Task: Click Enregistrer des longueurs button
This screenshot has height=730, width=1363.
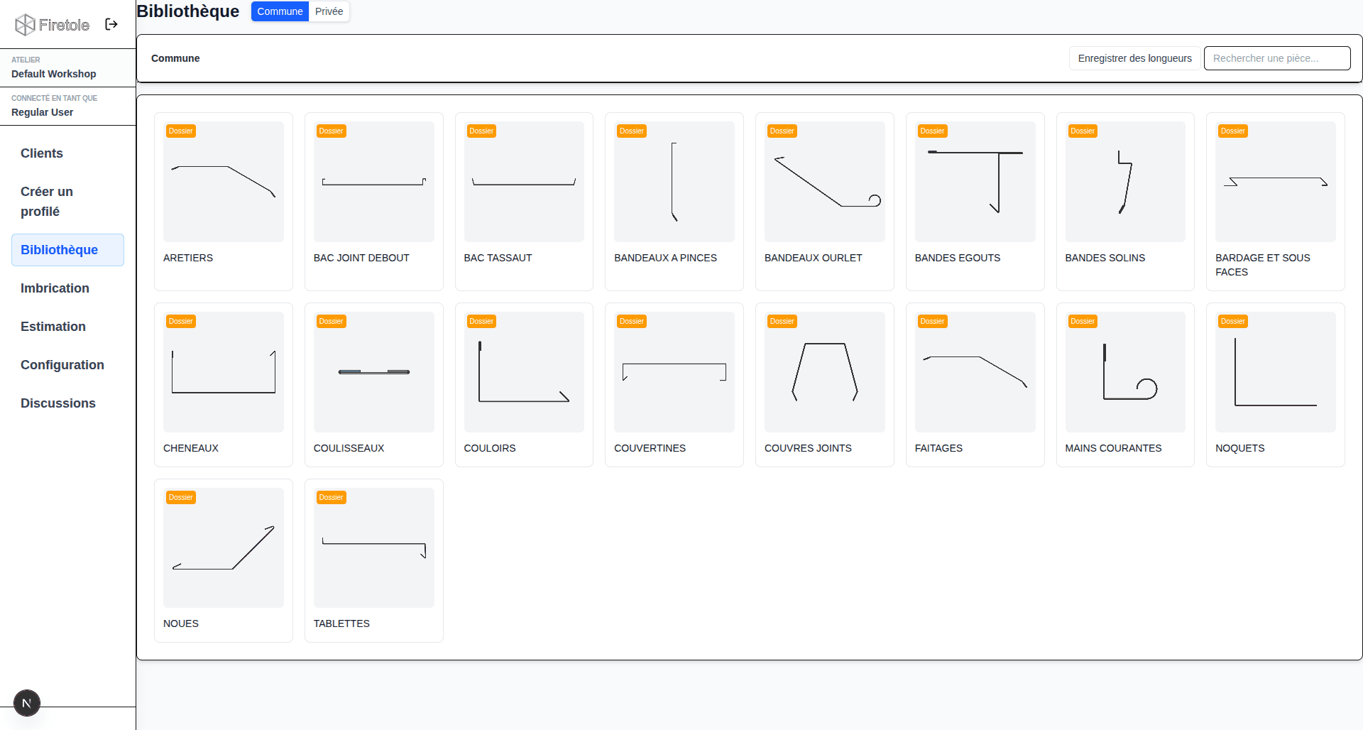Action: [x=1134, y=58]
